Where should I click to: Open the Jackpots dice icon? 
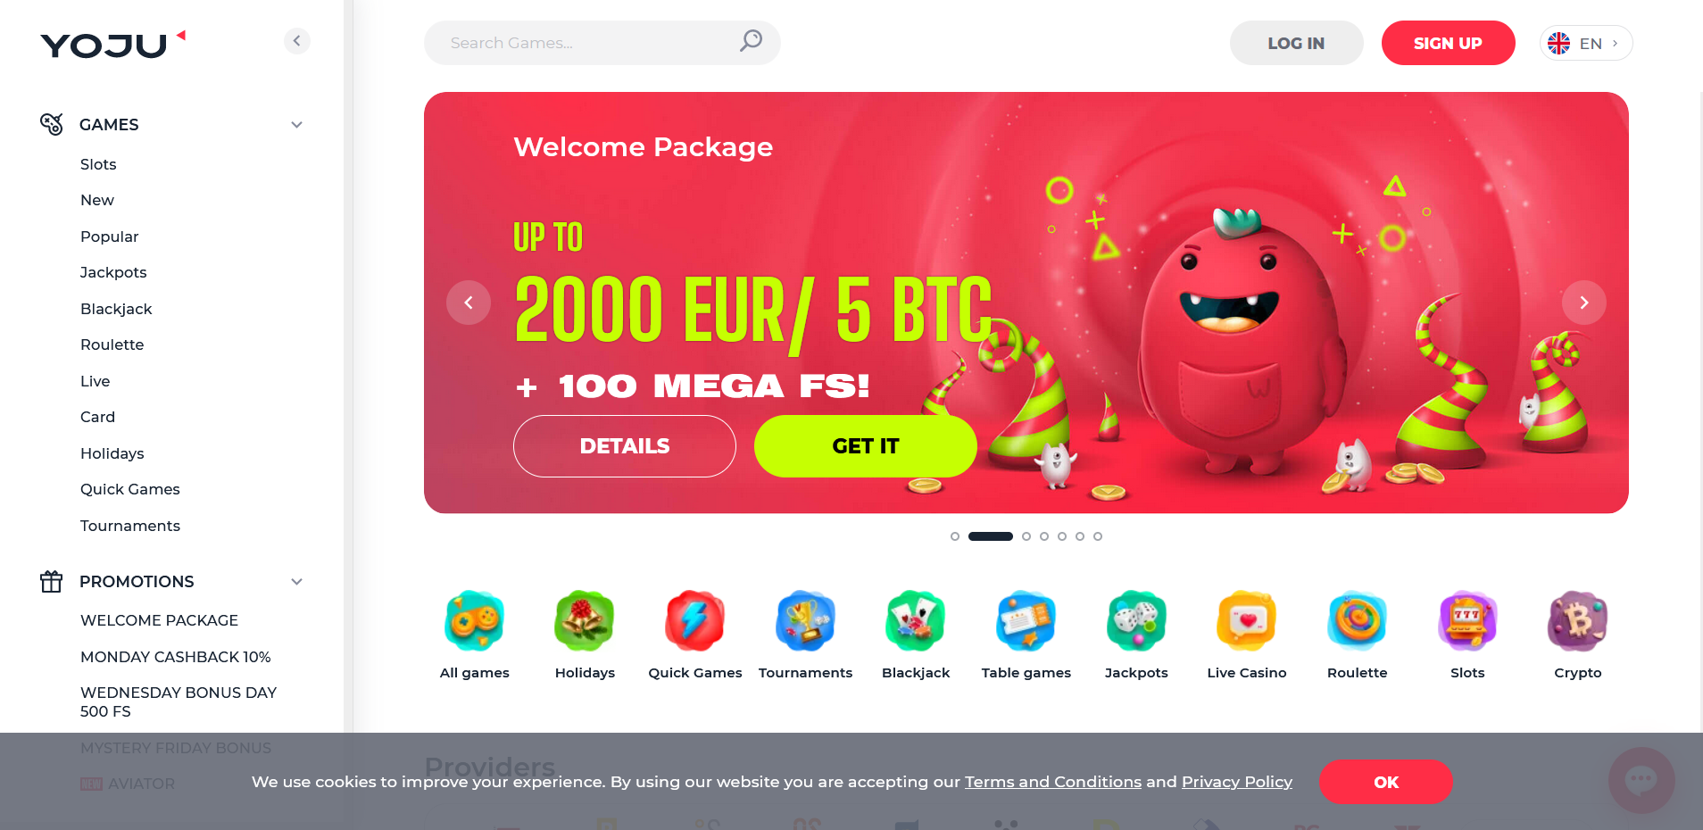point(1136,620)
